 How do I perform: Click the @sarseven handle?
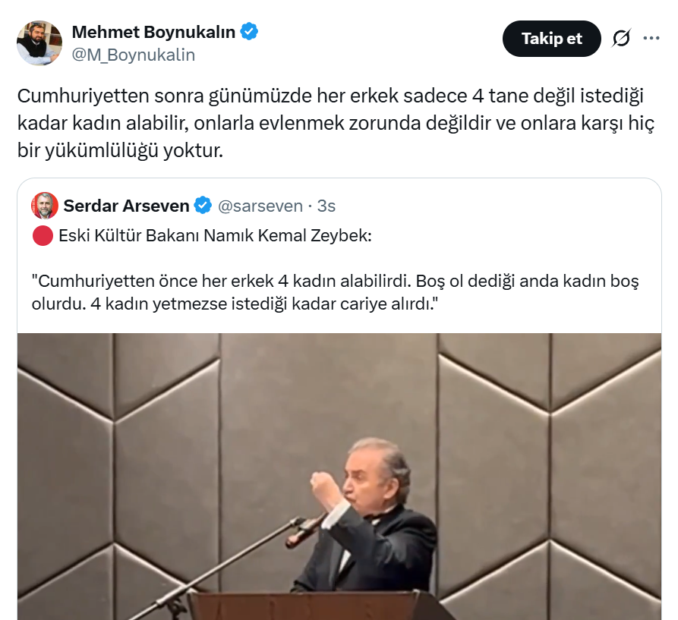coord(260,206)
